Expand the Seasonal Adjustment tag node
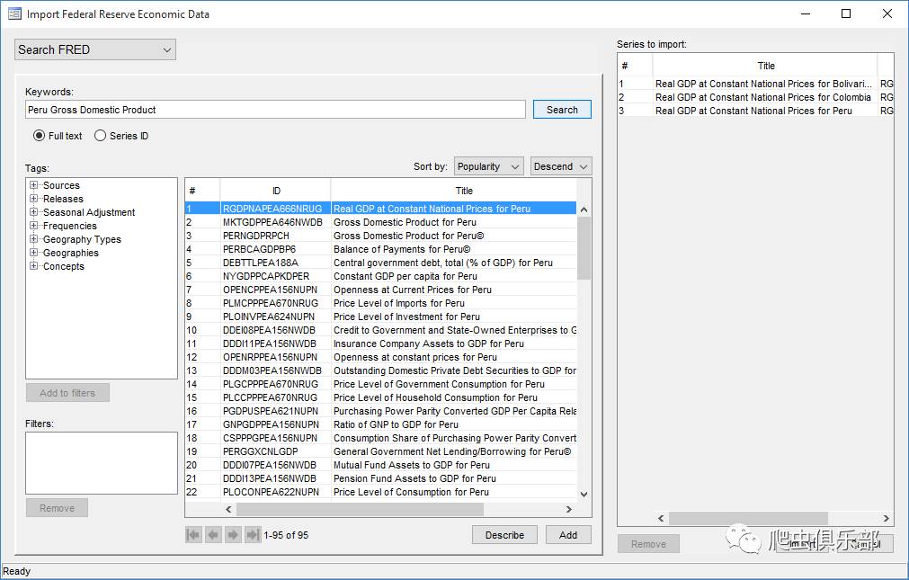Screen dimensions: 909x580 click(x=33, y=212)
